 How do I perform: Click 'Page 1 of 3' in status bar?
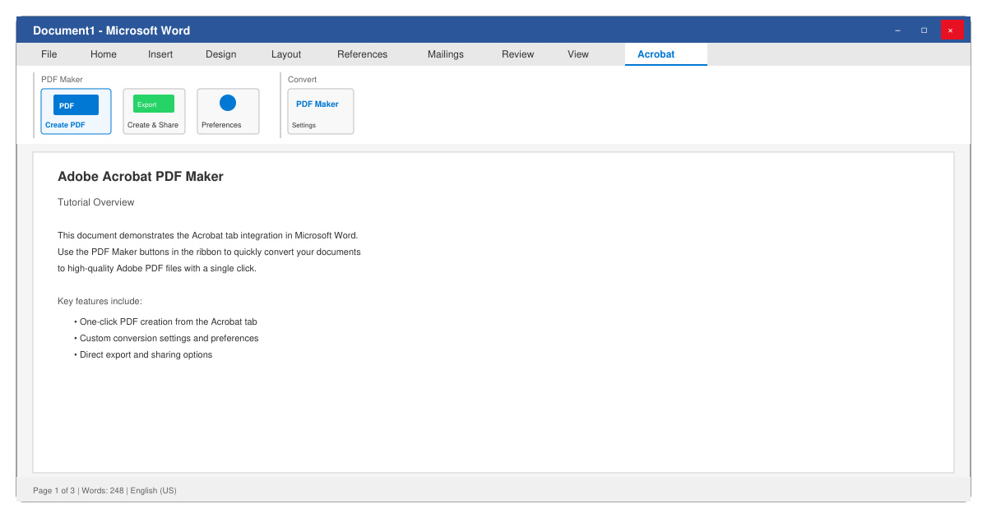coord(53,491)
